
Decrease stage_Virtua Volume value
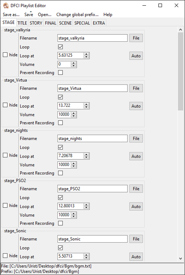point(73,116)
